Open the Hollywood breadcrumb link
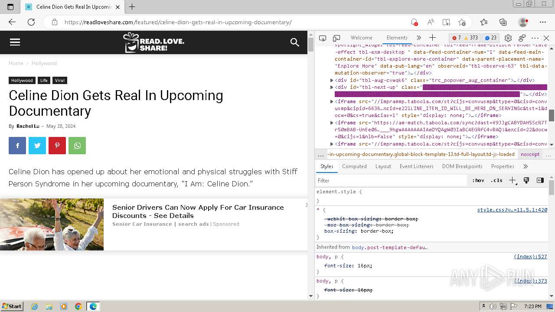This screenshot has width=555, height=312. (x=44, y=63)
